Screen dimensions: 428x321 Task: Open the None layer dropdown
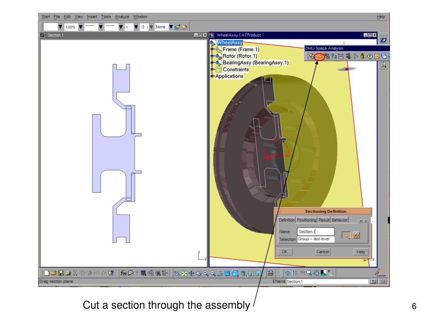(x=171, y=27)
